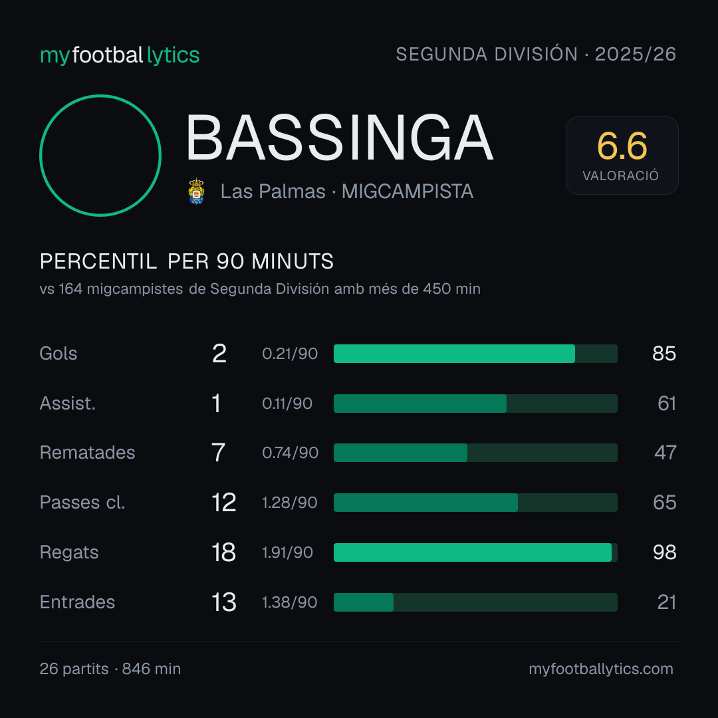The width and height of the screenshot is (718, 718).
Task: Click the 1.91/90 Regats rate value
Action: (287, 552)
